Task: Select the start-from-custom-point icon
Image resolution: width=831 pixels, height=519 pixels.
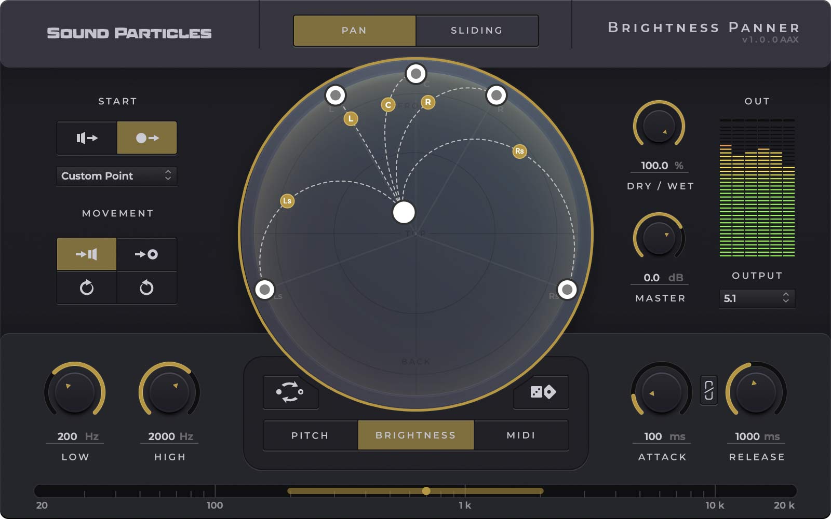Action: click(x=147, y=138)
